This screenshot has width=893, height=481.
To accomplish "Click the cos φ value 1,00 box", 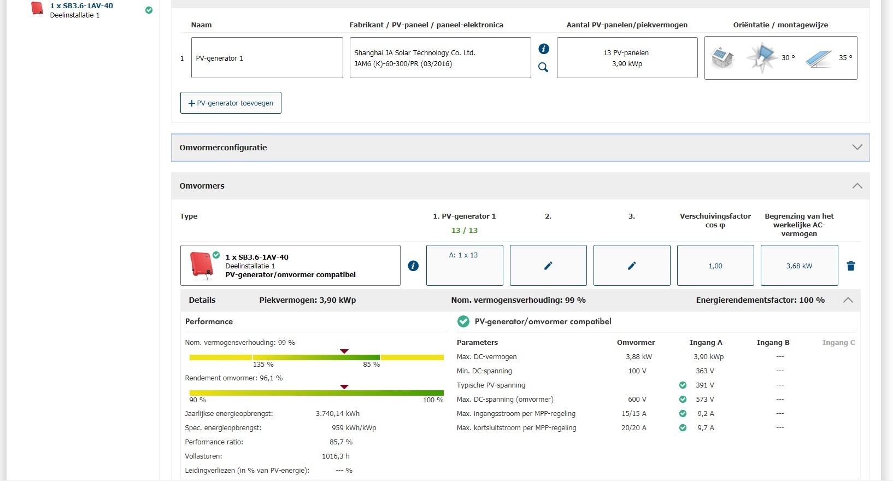I will coord(715,266).
